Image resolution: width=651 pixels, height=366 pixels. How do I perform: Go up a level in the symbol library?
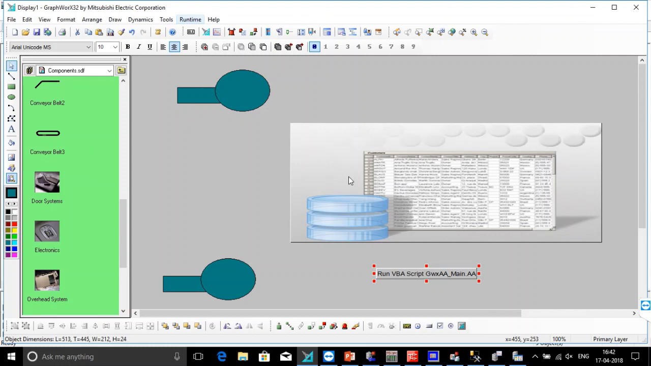coord(121,71)
